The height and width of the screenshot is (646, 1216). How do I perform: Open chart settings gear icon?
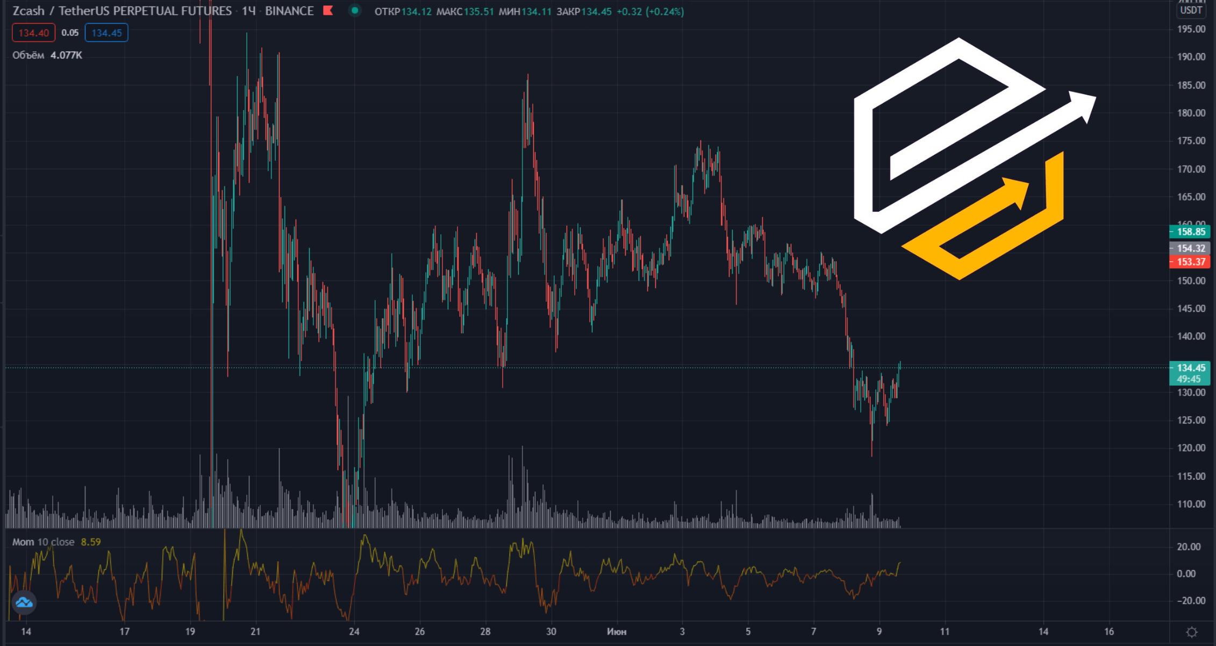click(1192, 632)
